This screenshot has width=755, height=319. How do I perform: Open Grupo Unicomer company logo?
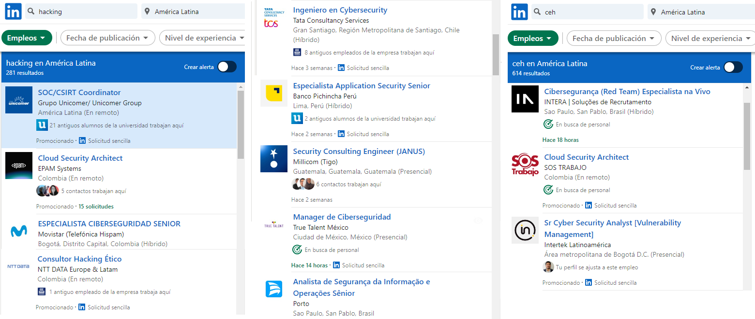[19, 100]
